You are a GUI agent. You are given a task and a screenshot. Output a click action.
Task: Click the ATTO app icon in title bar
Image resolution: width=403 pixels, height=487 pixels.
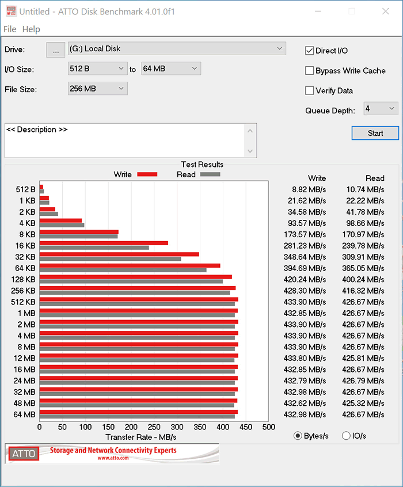pos(10,12)
